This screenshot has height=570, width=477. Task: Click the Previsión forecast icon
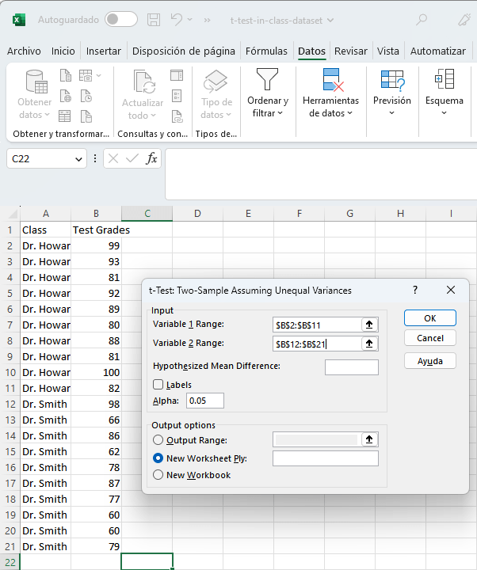[x=392, y=80]
